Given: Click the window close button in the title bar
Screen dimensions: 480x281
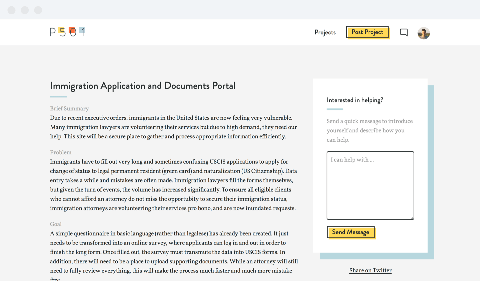Looking at the screenshot, I should [x=12, y=10].
